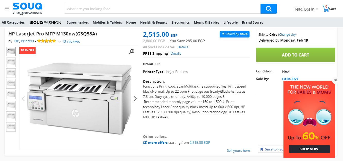Open the shopping cart icon
Screen dimensions: 343x161
(x=326, y=9)
